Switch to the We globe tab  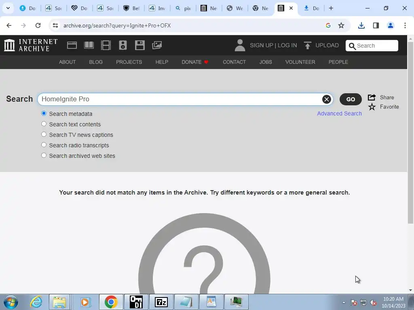pyautogui.click(x=235, y=8)
